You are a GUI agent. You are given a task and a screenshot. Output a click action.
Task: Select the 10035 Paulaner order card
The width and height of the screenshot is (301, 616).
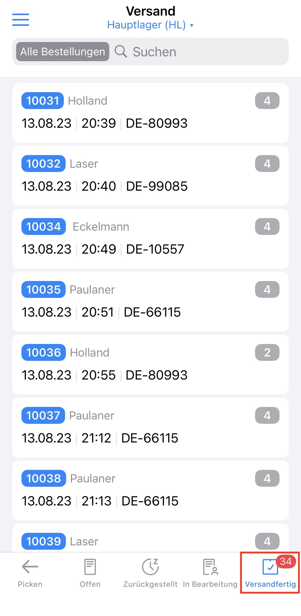[150, 301]
